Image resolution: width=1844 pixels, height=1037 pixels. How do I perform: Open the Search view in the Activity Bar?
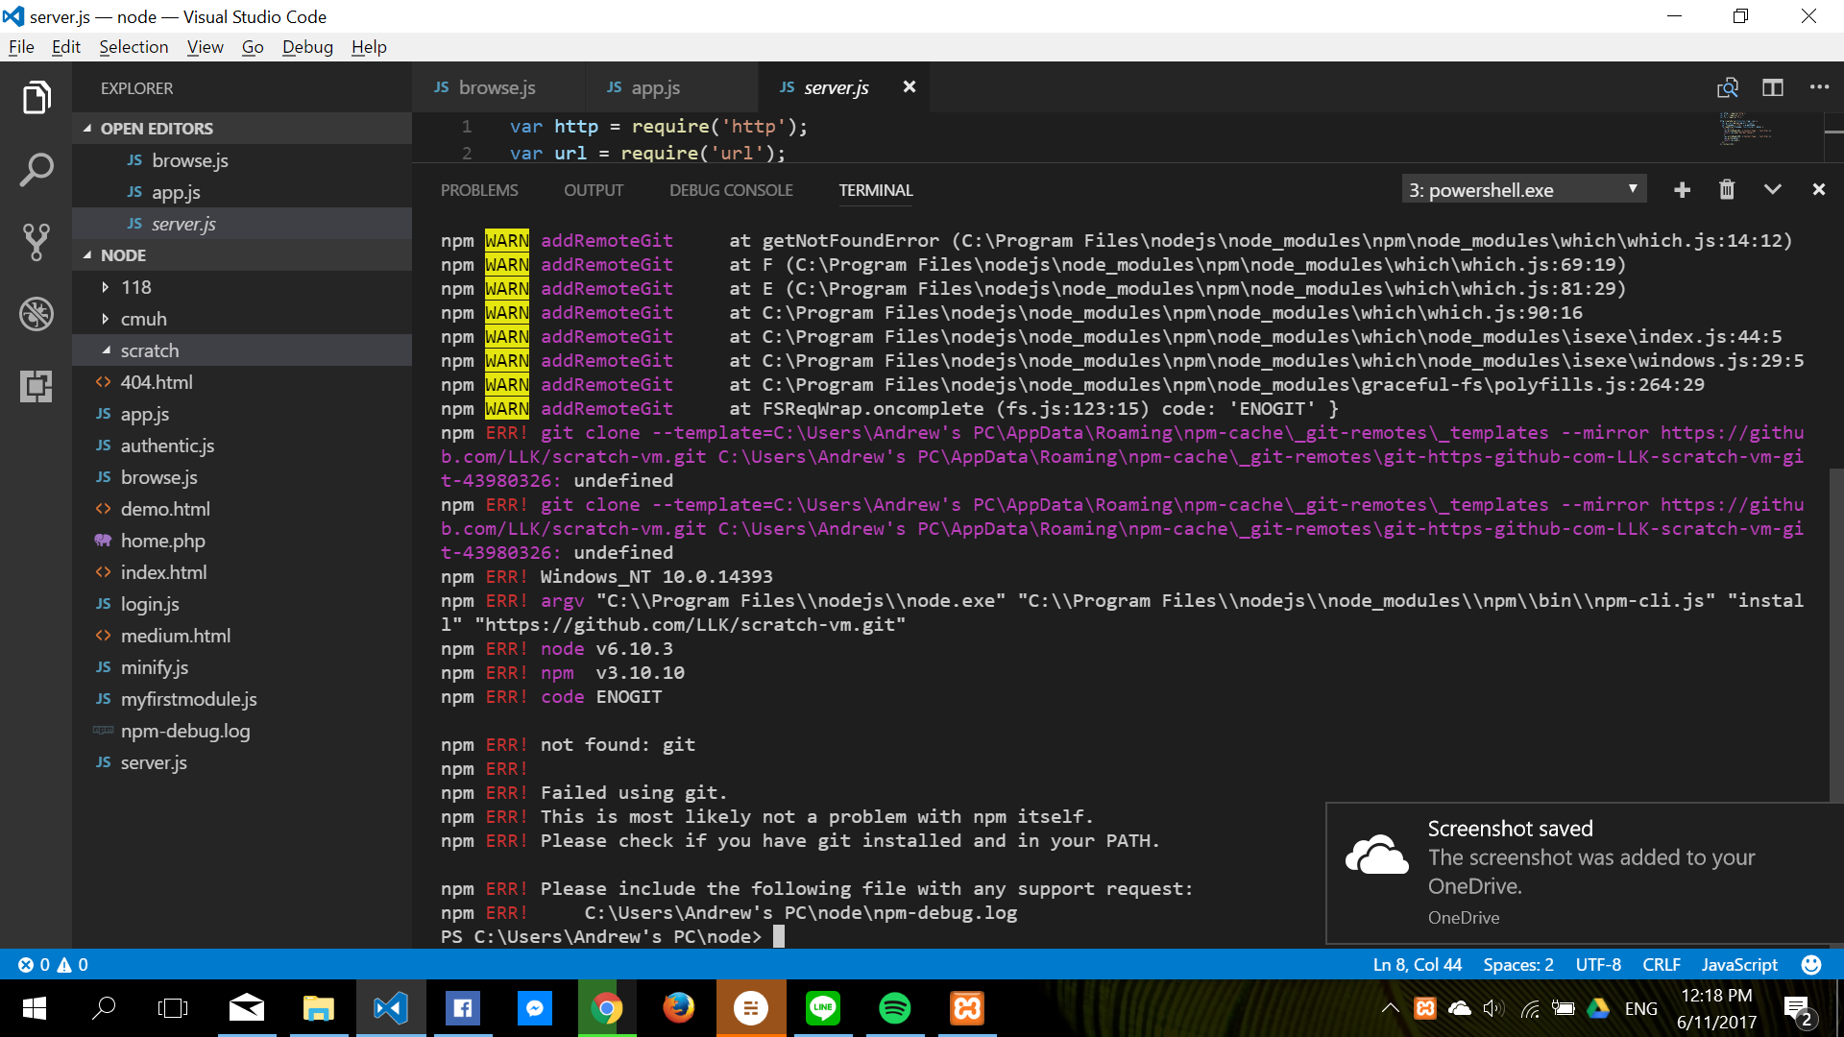point(36,169)
